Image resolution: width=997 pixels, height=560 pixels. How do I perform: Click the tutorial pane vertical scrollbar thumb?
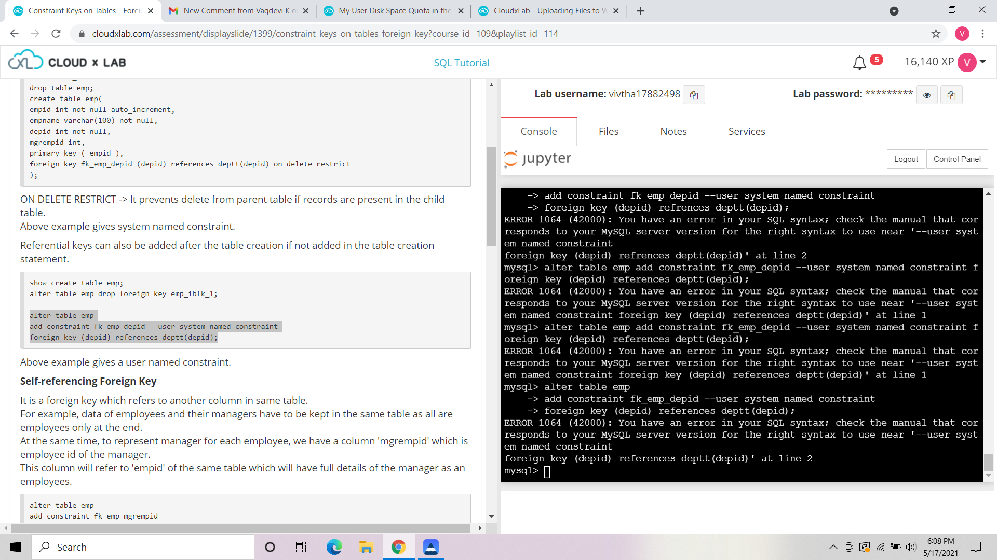(491, 197)
